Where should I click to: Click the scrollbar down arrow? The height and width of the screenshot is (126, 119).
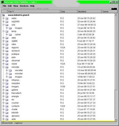click(116, 120)
